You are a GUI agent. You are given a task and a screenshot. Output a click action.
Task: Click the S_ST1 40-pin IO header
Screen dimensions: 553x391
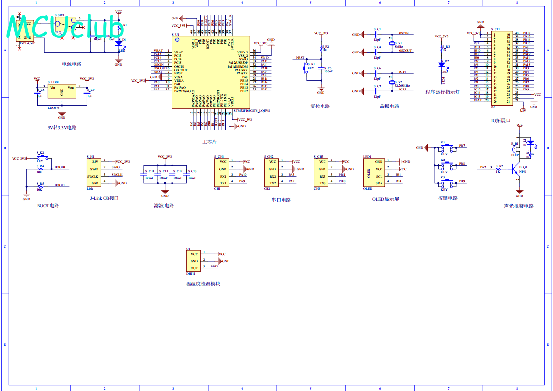[x=502, y=67]
